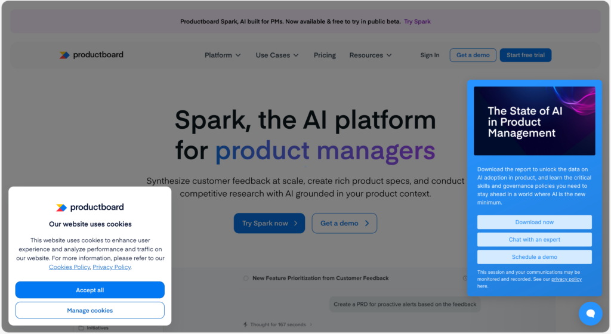
Task: Click the Productboard logo in cookie dialog
Action: (90, 208)
